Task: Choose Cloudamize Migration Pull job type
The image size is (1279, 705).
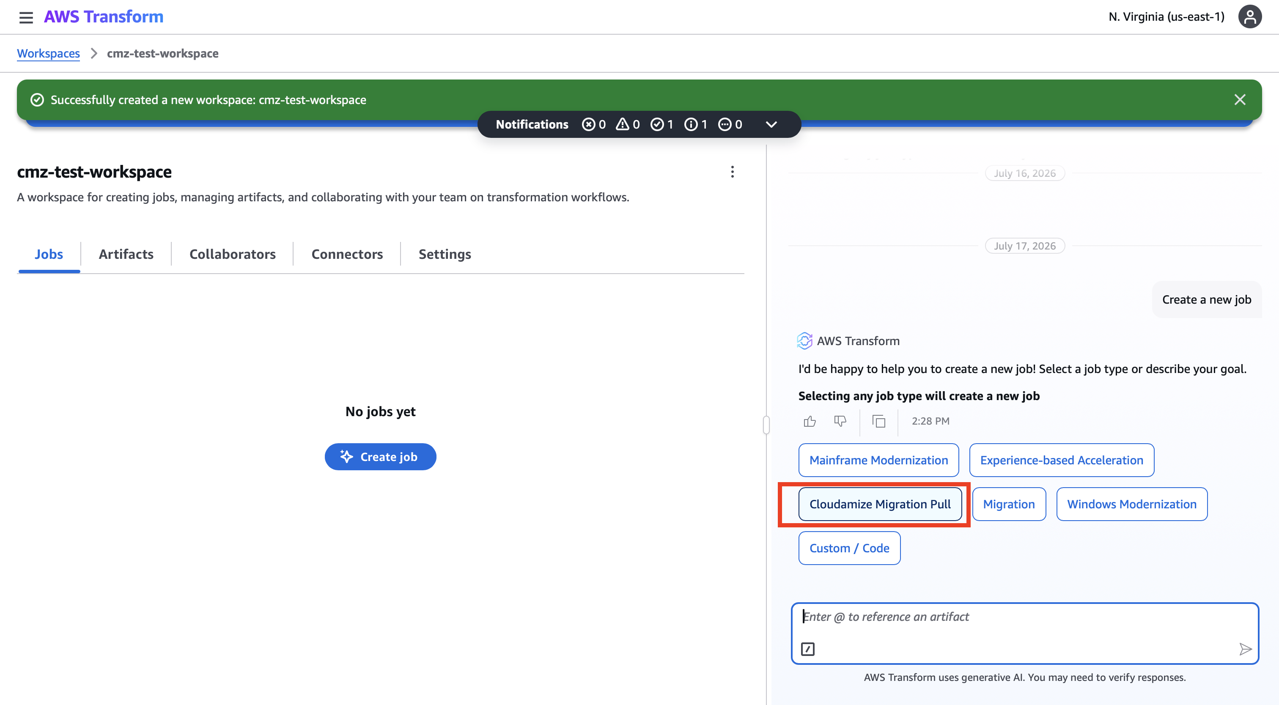Action: [x=880, y=505]
